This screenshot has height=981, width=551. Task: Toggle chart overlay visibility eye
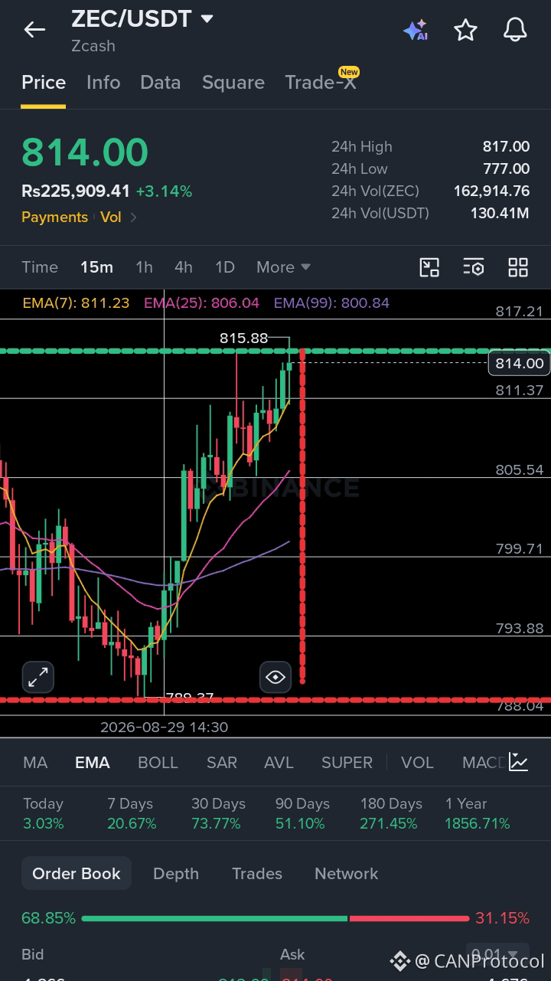275,677
